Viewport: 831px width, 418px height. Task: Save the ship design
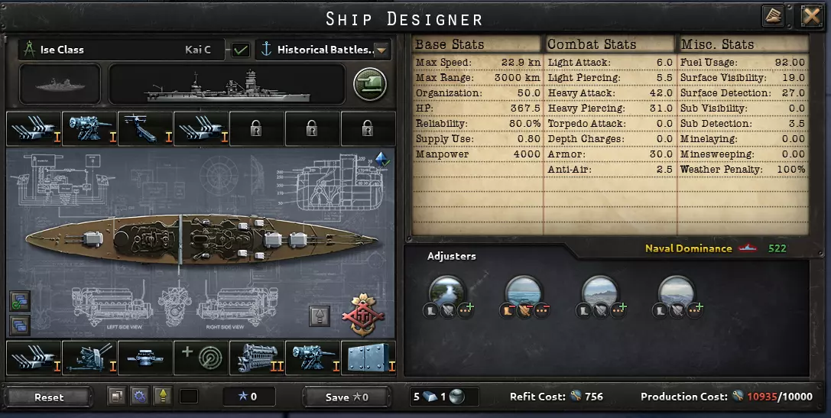click(346, 397)
